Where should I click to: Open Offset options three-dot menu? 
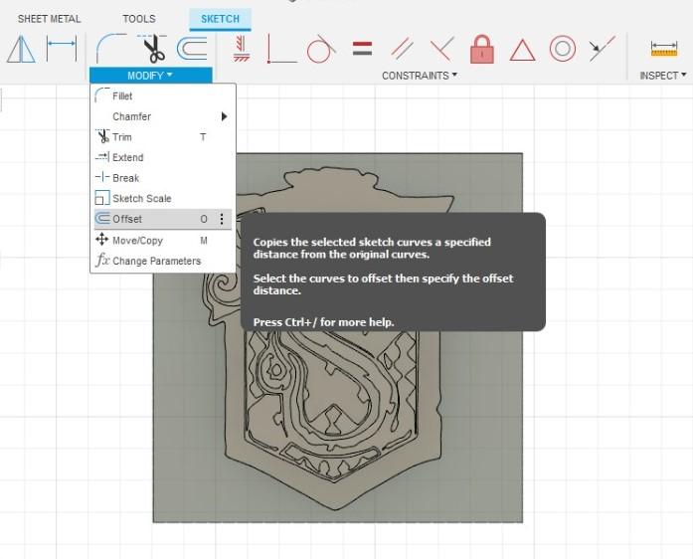coord(222,219)
